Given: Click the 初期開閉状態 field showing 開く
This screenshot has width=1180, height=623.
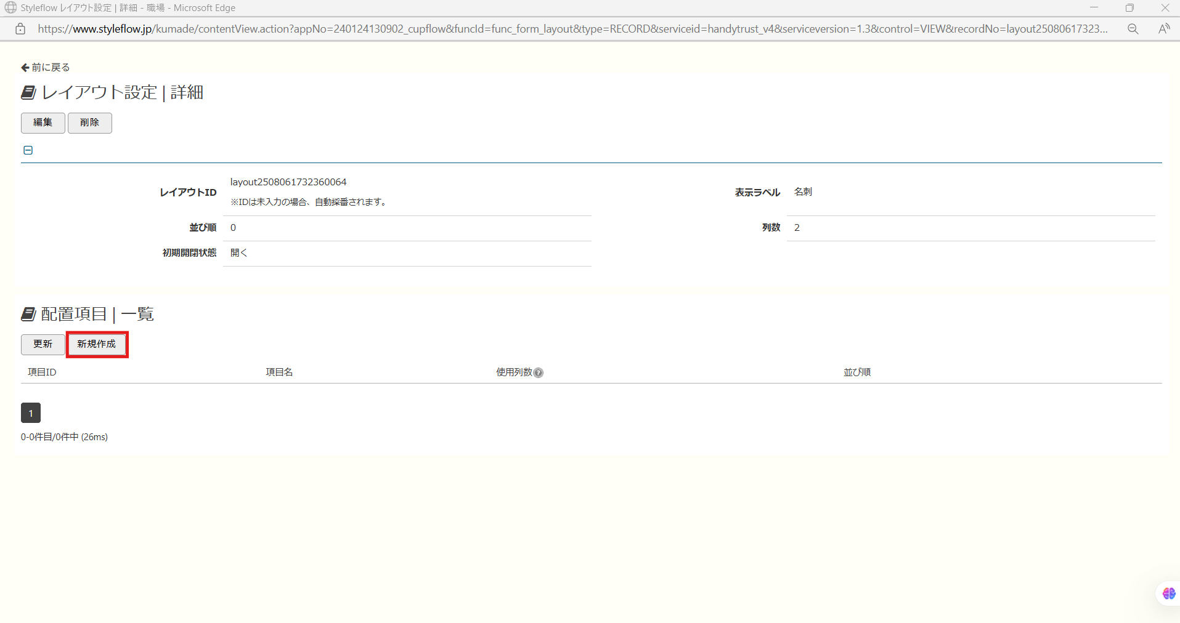Looking at the screenshot, I should point(407,253).
